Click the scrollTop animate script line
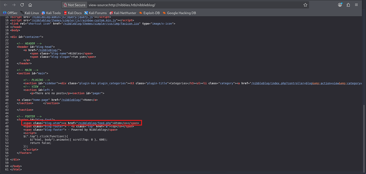 pyautogui.click(x=68, y=140)
